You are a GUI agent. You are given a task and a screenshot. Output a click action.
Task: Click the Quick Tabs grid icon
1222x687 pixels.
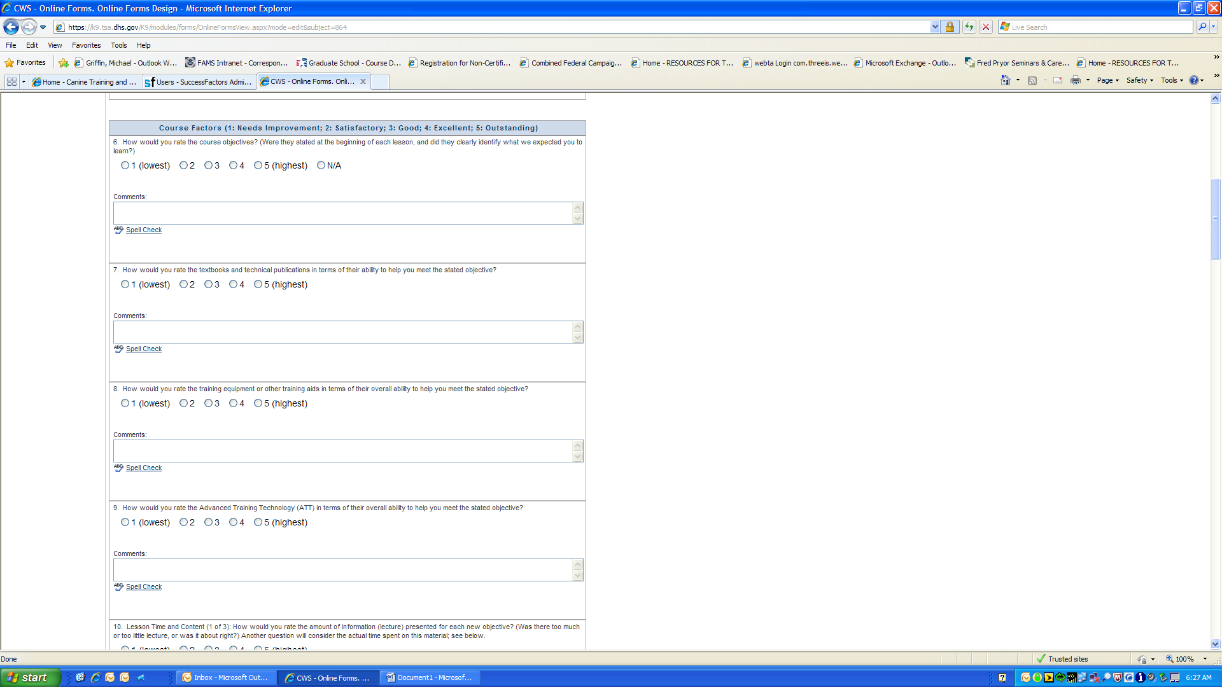tap(11, 81)
